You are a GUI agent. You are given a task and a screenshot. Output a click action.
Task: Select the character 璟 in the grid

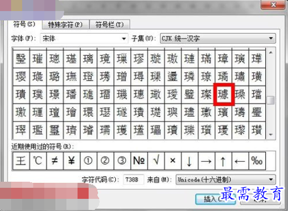[55, 94]
